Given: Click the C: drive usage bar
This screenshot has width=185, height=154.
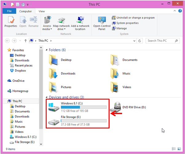Looking at the screenshot, I should pyautogui.click(x=84, y=107).
